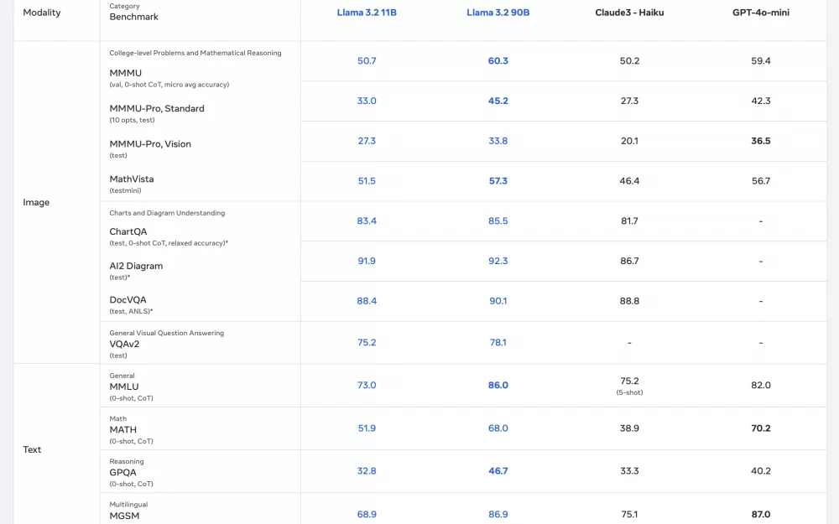
Task: Click the Modality header cell
Action: click(x=42, y=13)
